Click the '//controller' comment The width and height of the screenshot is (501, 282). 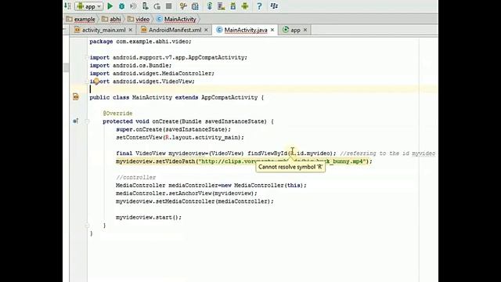point(135,178)
